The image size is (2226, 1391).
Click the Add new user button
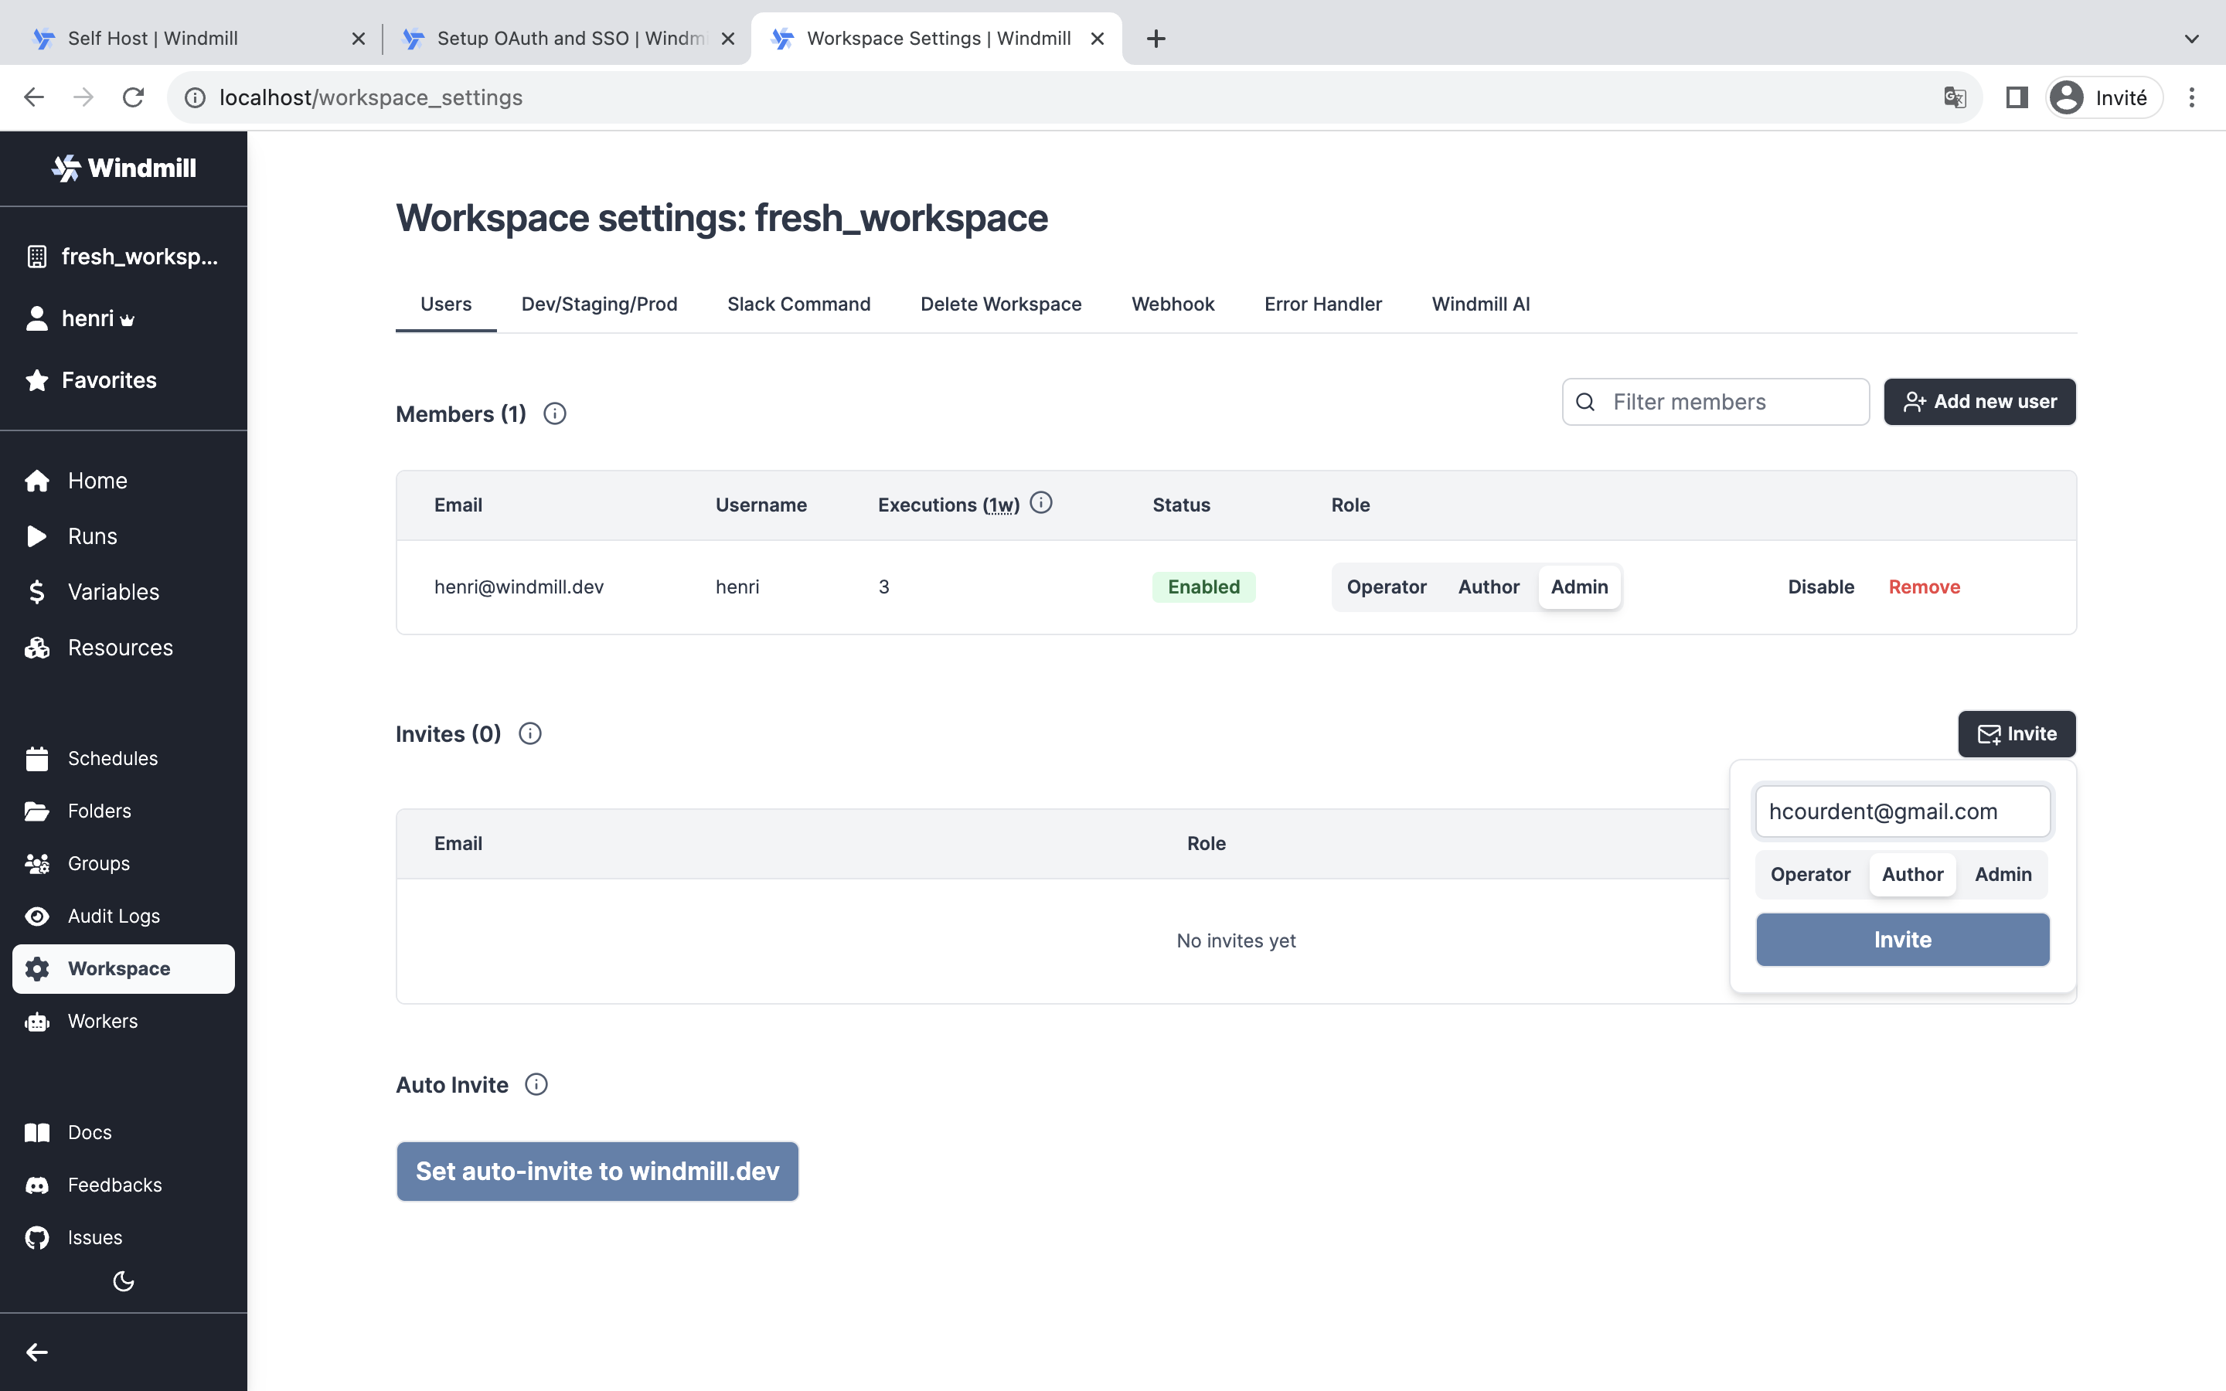(x=1979, y=401)
